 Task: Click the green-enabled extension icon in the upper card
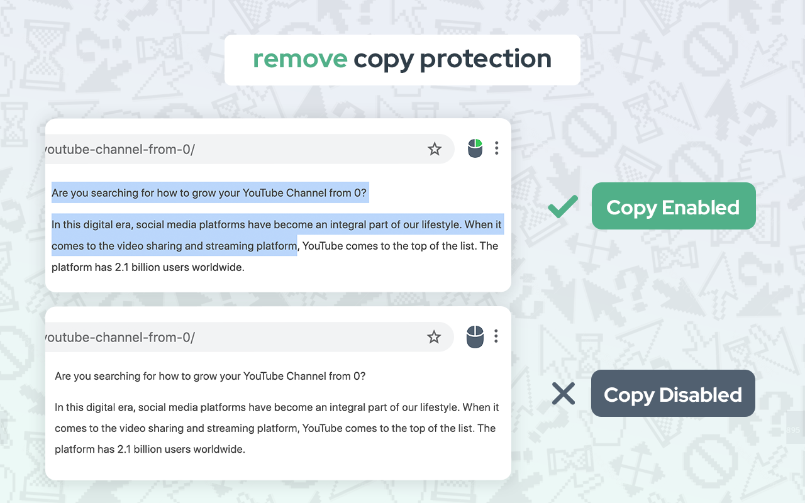(x=475, y=148)
